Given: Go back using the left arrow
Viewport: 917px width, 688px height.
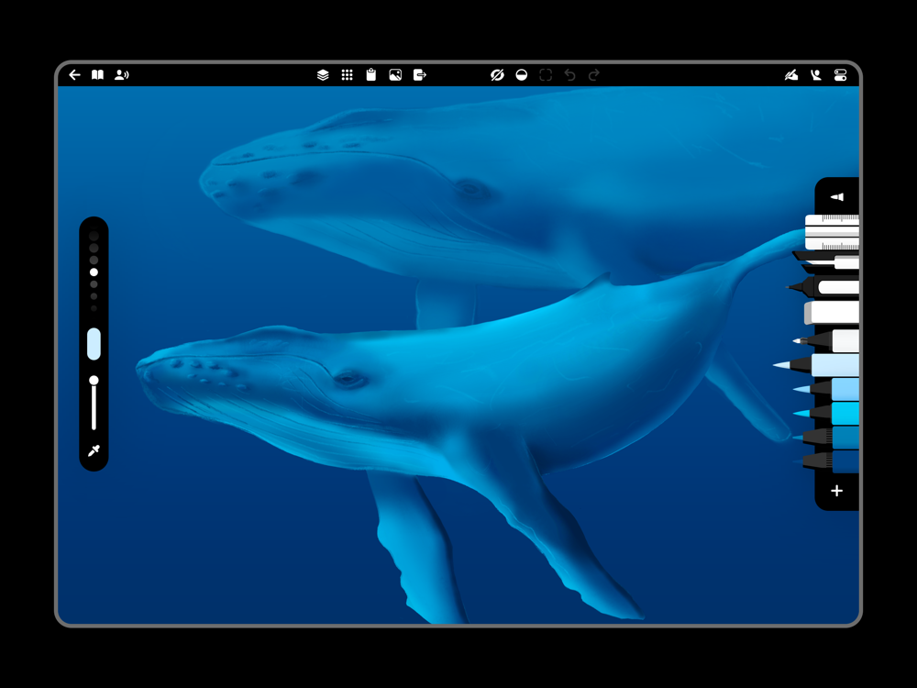Looking at the screenshot, I should pyautogui.click(x=74, y=75).
